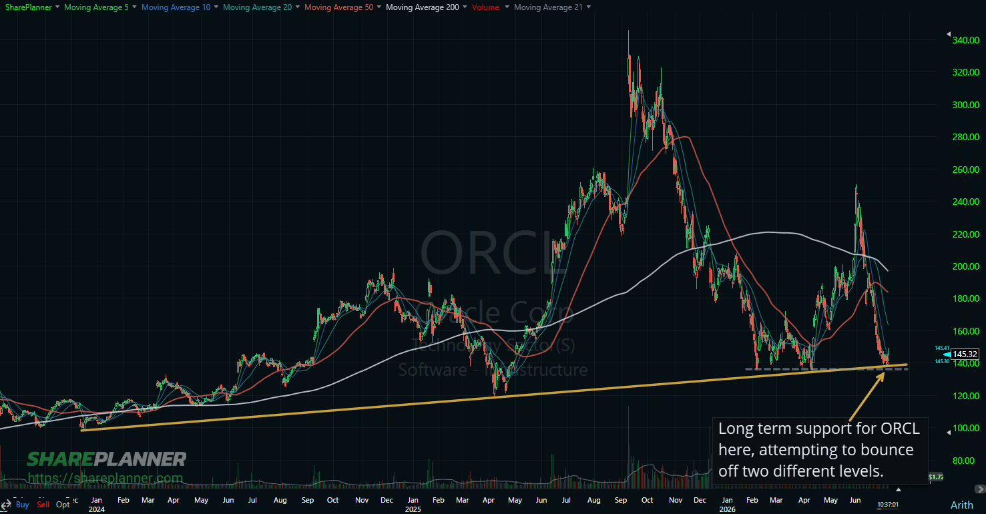Click the Moving Average 20 study label
The width and height of the screenshot is (986, 514).
tap(256, 7)
